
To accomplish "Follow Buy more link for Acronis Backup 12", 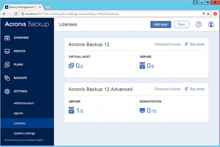I will (197, 44).
